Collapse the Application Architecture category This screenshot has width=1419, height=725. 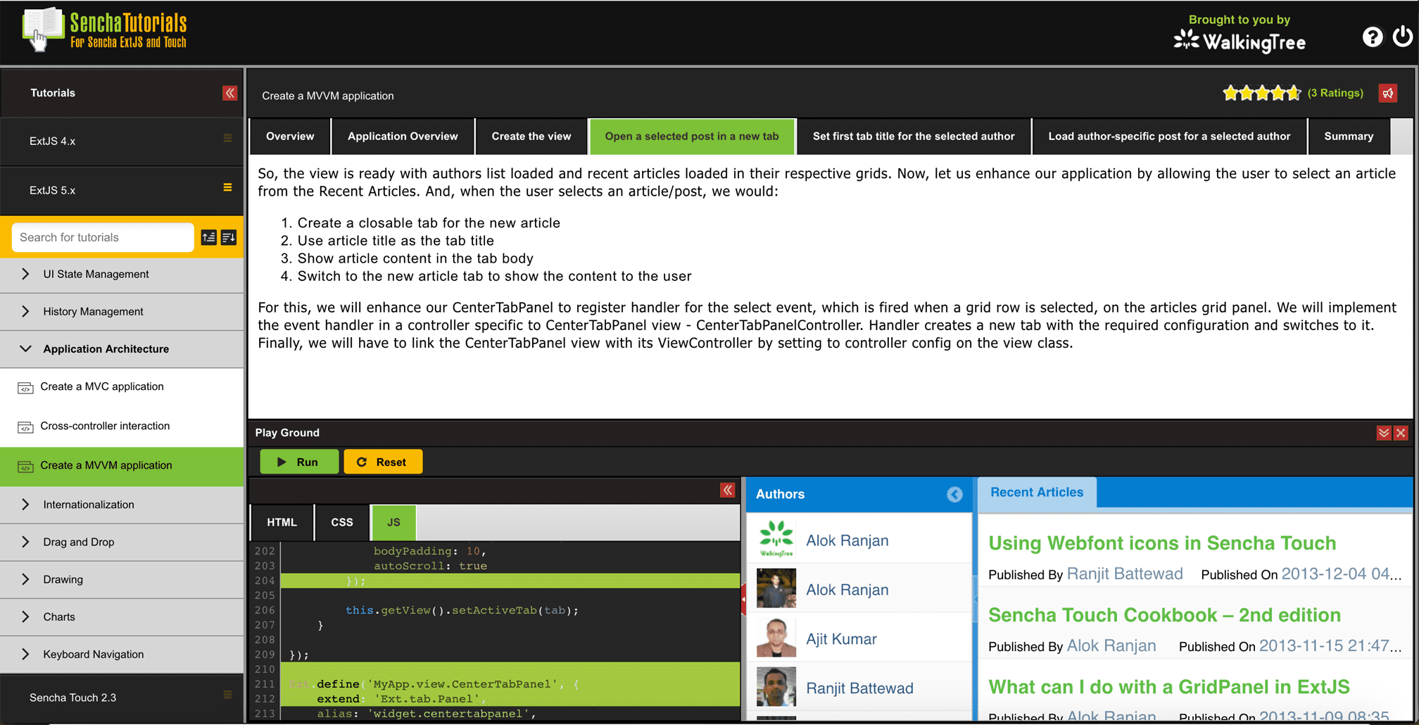(x=26, y=349)
